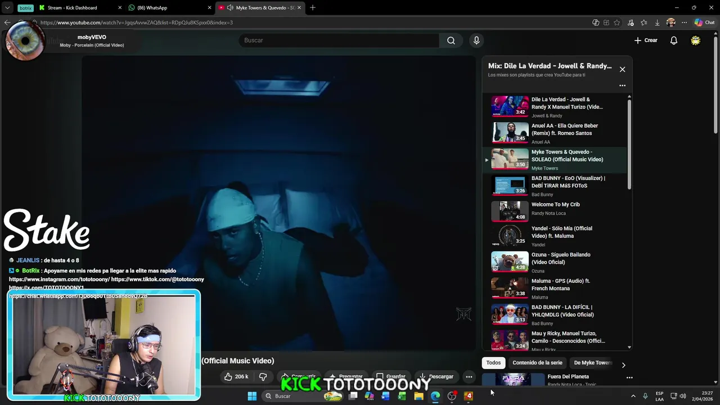Click the mobyVEVO channel name
This screenshot has width=720, height=405.
coord(92,37)
